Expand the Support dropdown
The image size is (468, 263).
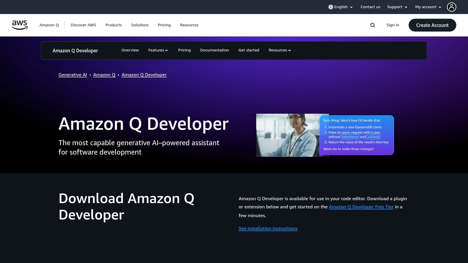tap(397, 7)
